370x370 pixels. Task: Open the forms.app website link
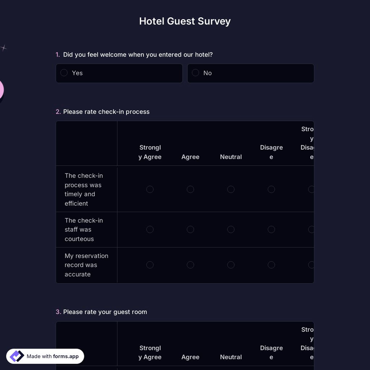click(x=65, y=356)
